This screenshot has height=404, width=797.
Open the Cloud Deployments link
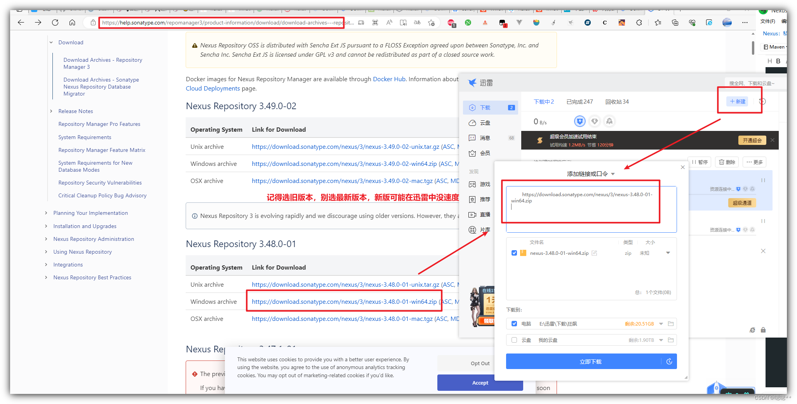[213, 88]
